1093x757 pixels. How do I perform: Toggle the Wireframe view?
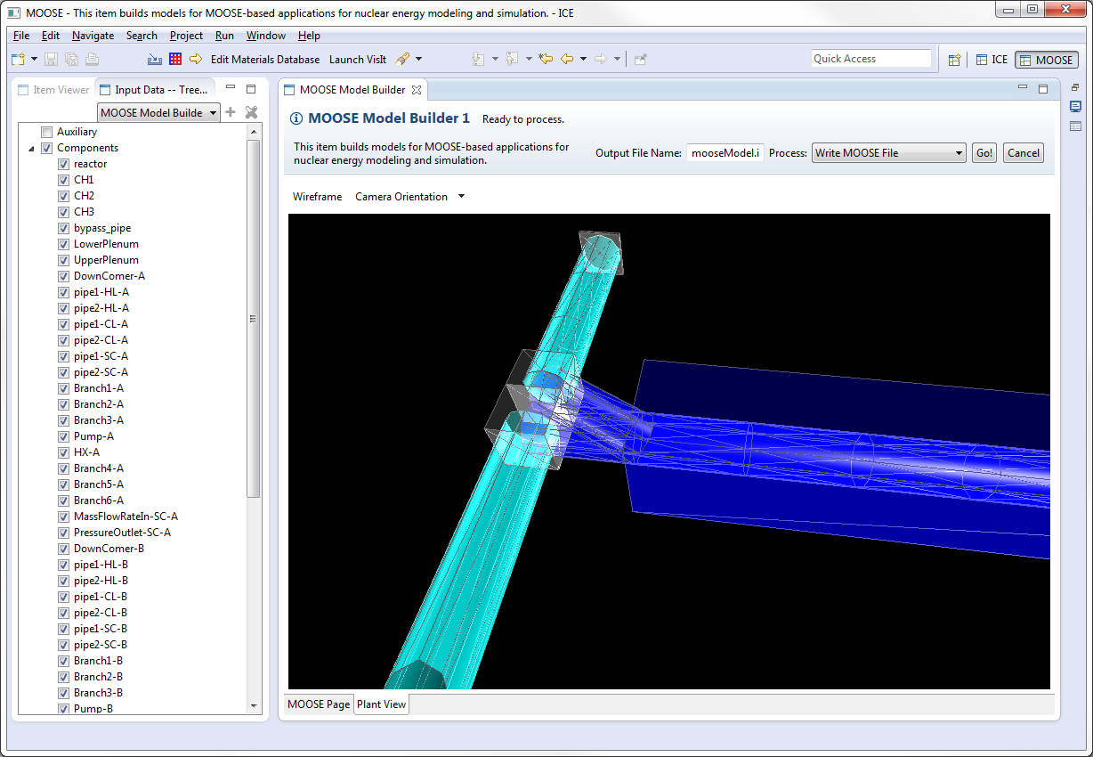pos(317,197)
